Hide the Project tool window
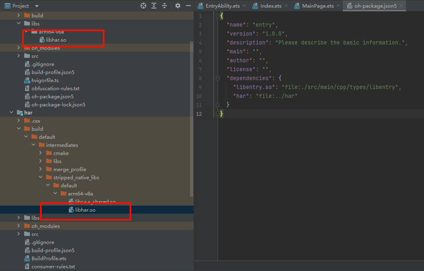The width and height of the screenshot is (424, 271). 188,6
